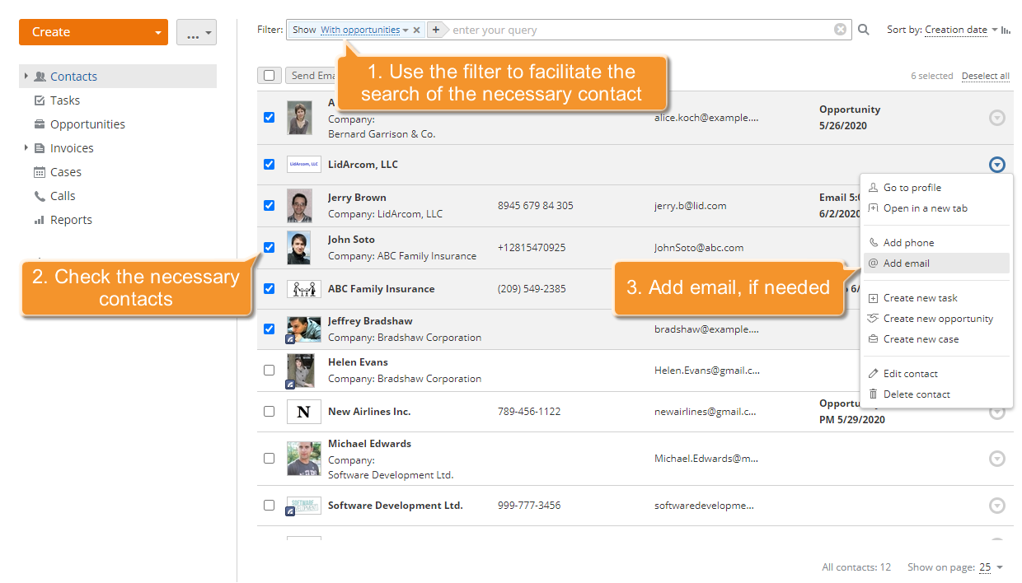1022x583 pixels.
Task: Click the filter query input field
Action: [x=639, y=30]
